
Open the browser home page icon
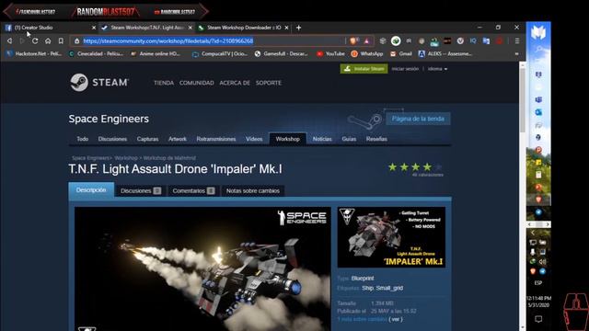[x=48, y=40]
